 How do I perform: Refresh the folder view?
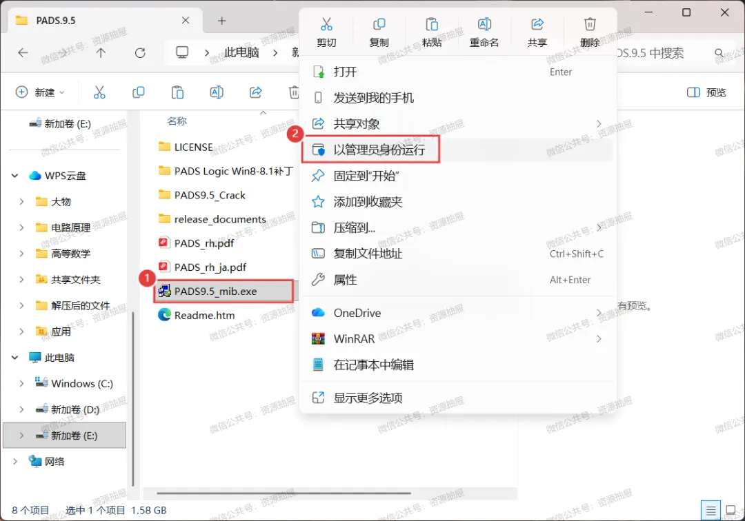[140, 52]
